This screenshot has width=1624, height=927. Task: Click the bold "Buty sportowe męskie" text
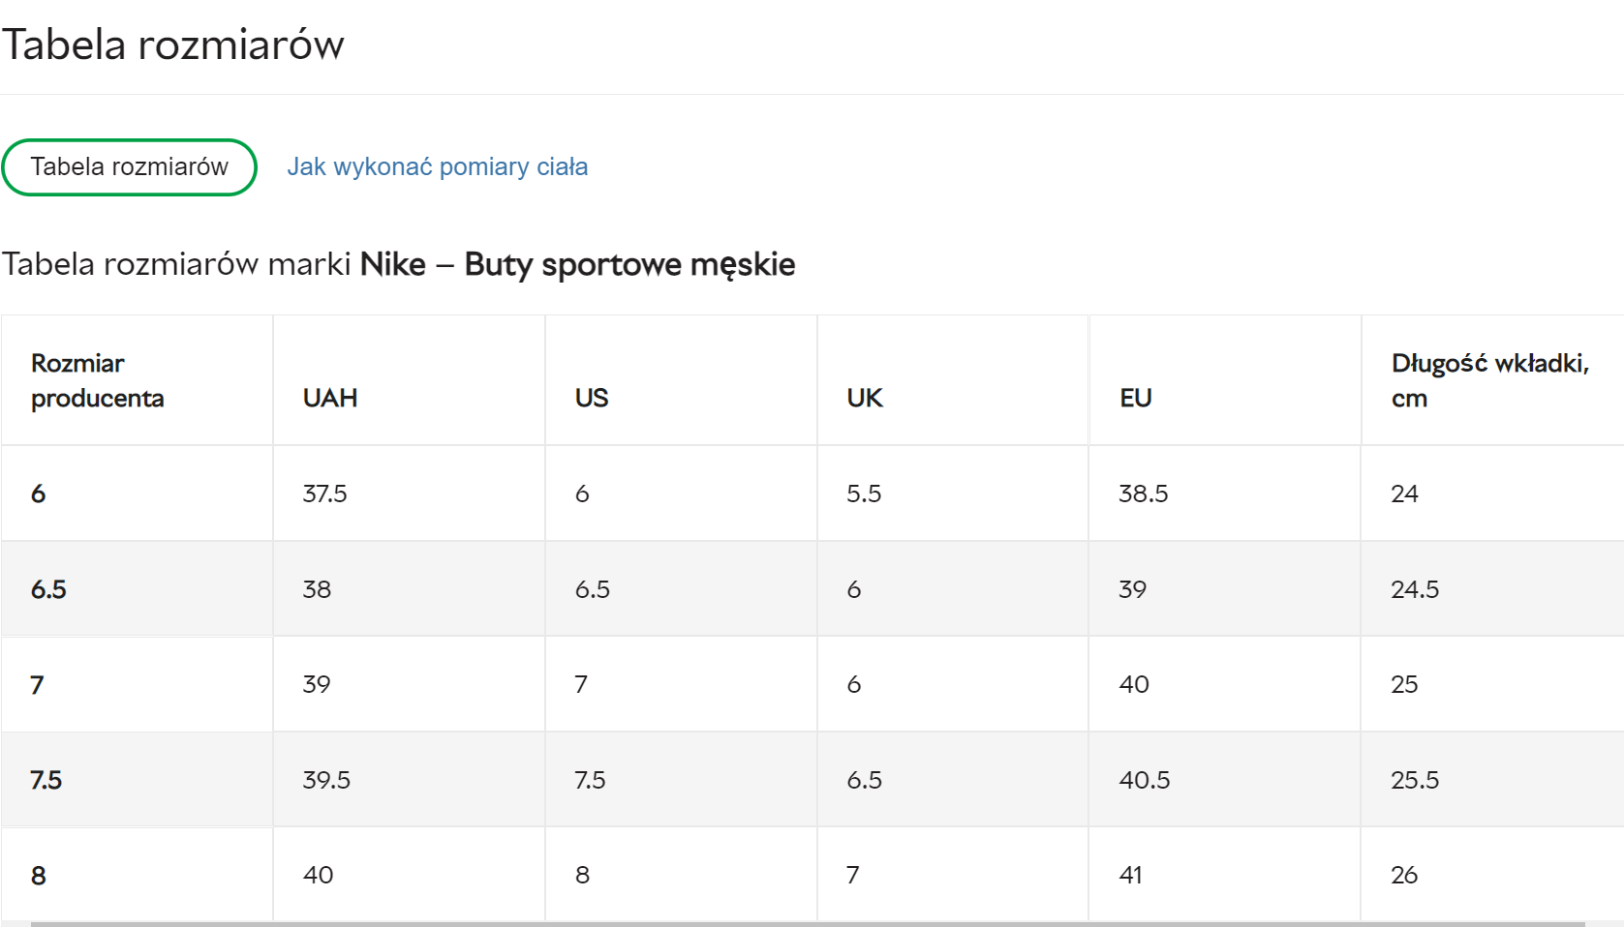(x=629, y=264)
